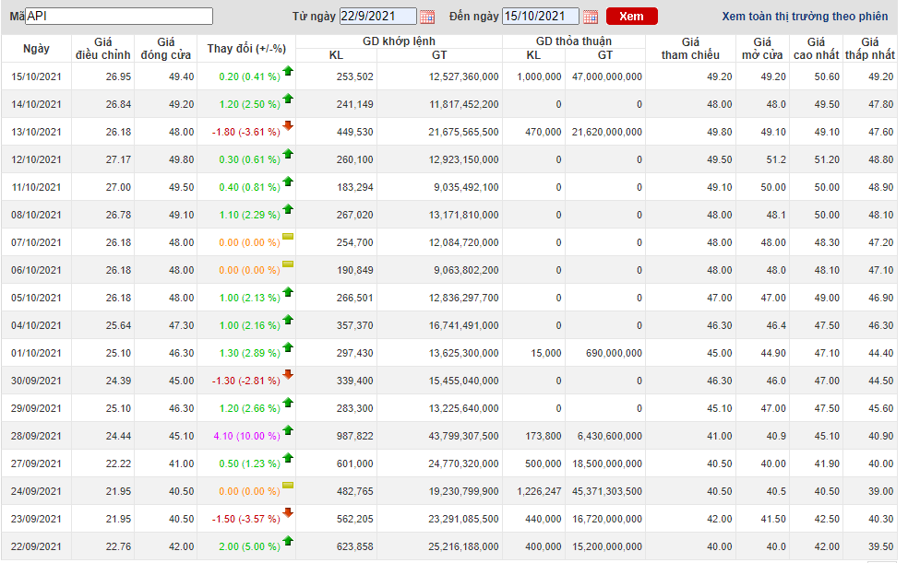
Task: Click green up arrow in 22/09/2021 row
Action: (x=288, y=542)
